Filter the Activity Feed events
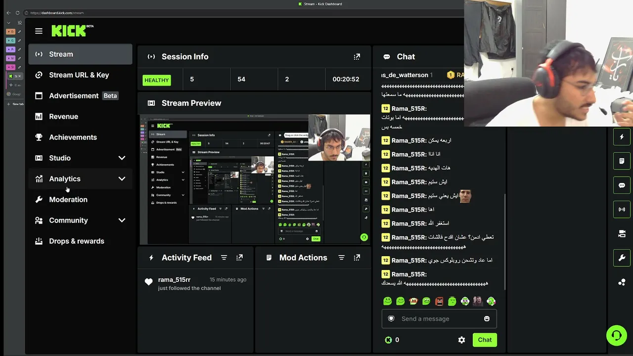 224,258
